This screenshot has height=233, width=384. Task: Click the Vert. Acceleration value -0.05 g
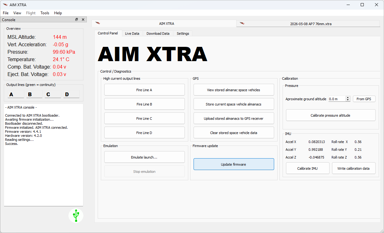click(x=60, y=45)
